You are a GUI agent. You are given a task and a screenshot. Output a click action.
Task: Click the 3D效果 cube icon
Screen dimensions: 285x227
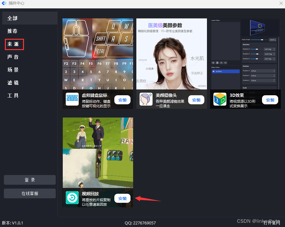[x=220, y=99]
